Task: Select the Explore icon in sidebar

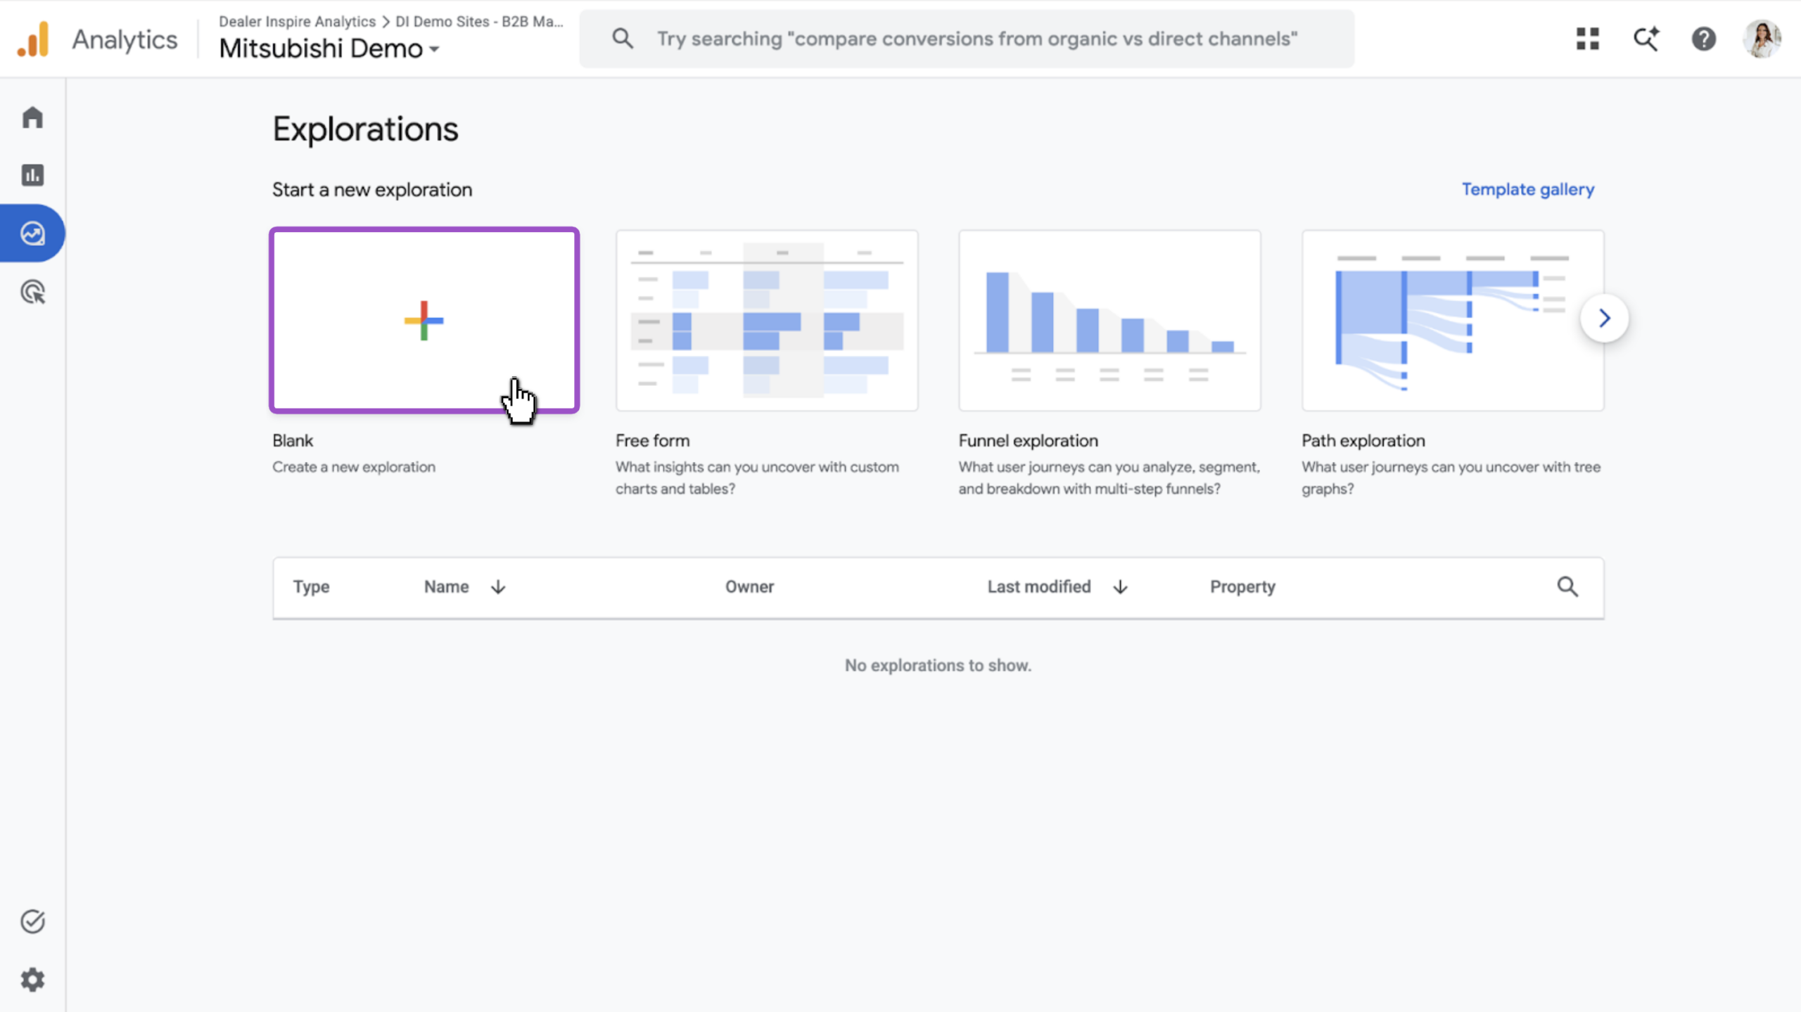Action: (32, 233)
